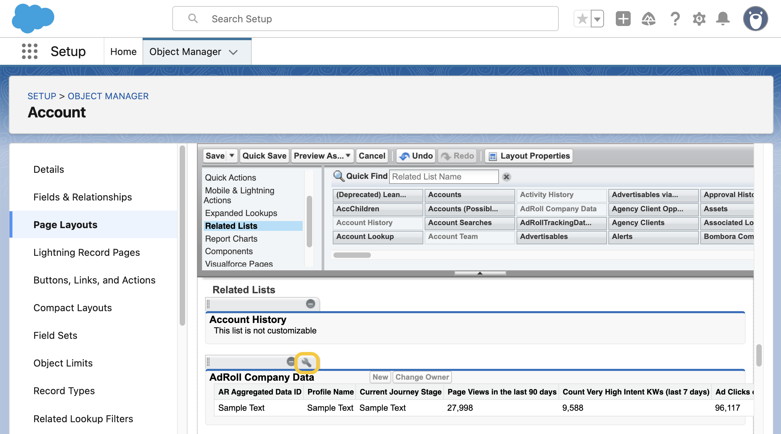Click the Account Searches palette item

click(470, 223)
